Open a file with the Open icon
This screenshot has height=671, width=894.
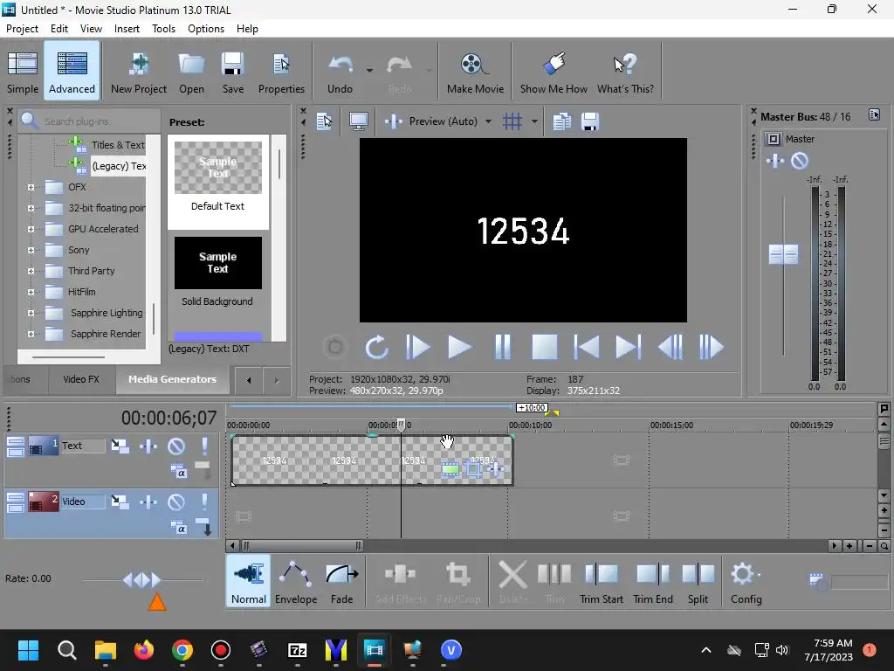click(191, 72)
